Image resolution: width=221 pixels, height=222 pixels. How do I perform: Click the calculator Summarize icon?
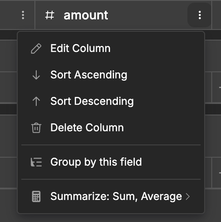coord(36,196)
